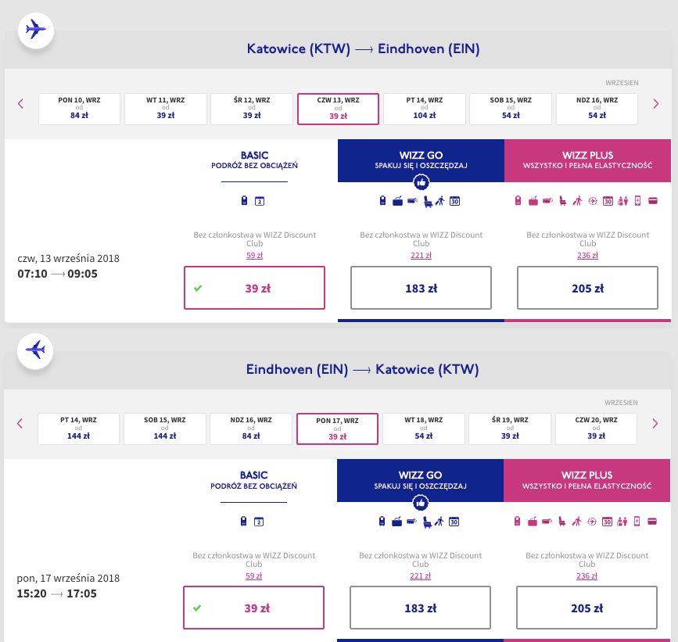
Task: Show later outbound dates with right arrow
Action: (x=655, y=103)
